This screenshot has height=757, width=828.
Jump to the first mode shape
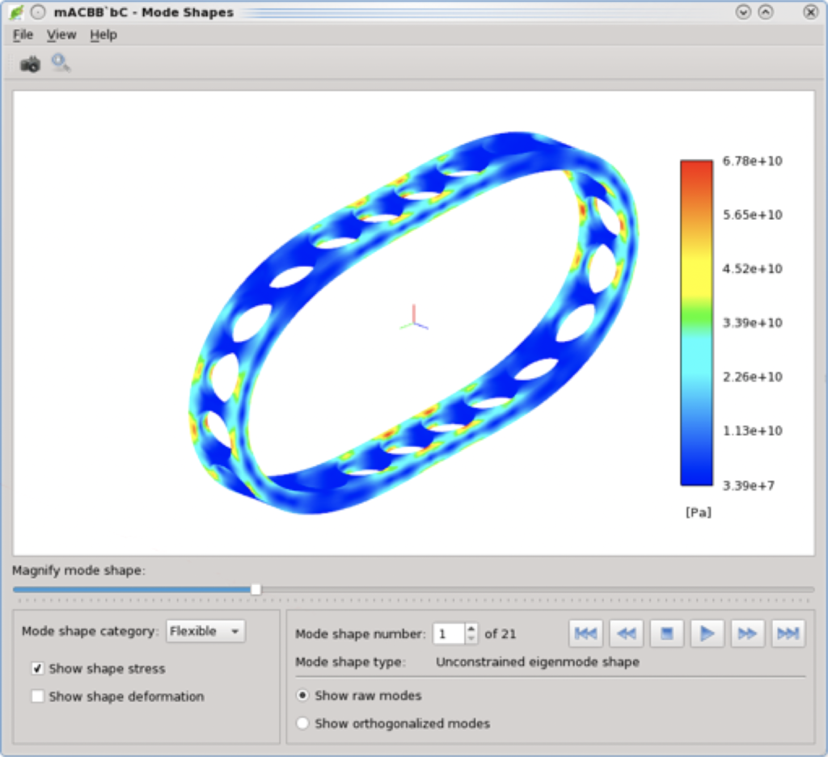click(585, 633)
